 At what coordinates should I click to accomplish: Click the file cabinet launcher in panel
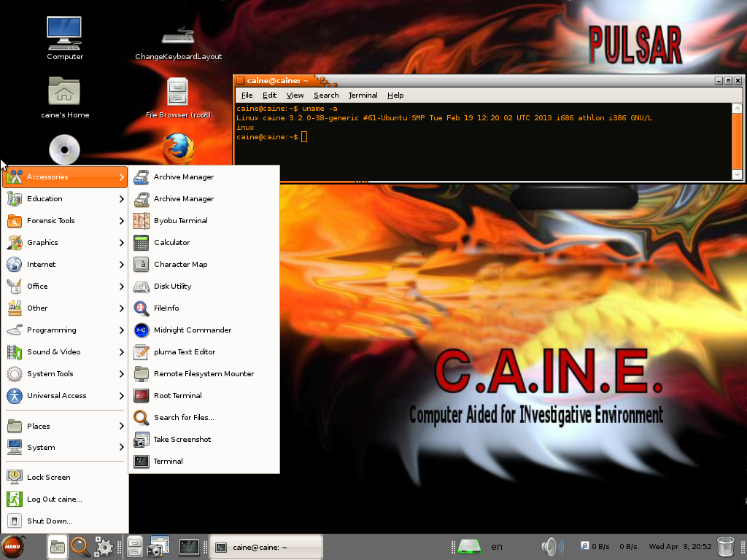pos(135,547)
